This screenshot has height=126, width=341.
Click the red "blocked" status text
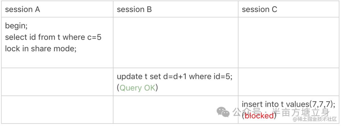259,116
